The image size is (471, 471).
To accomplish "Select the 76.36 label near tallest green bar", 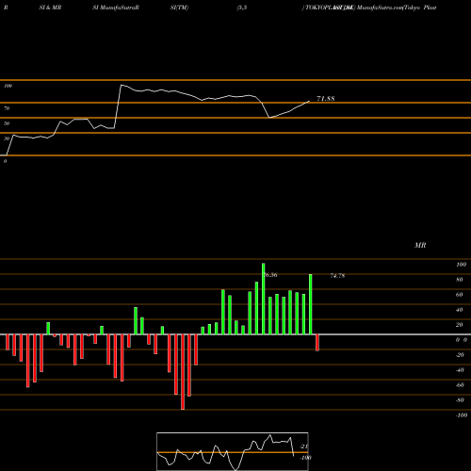I will [x=270, y=275].
